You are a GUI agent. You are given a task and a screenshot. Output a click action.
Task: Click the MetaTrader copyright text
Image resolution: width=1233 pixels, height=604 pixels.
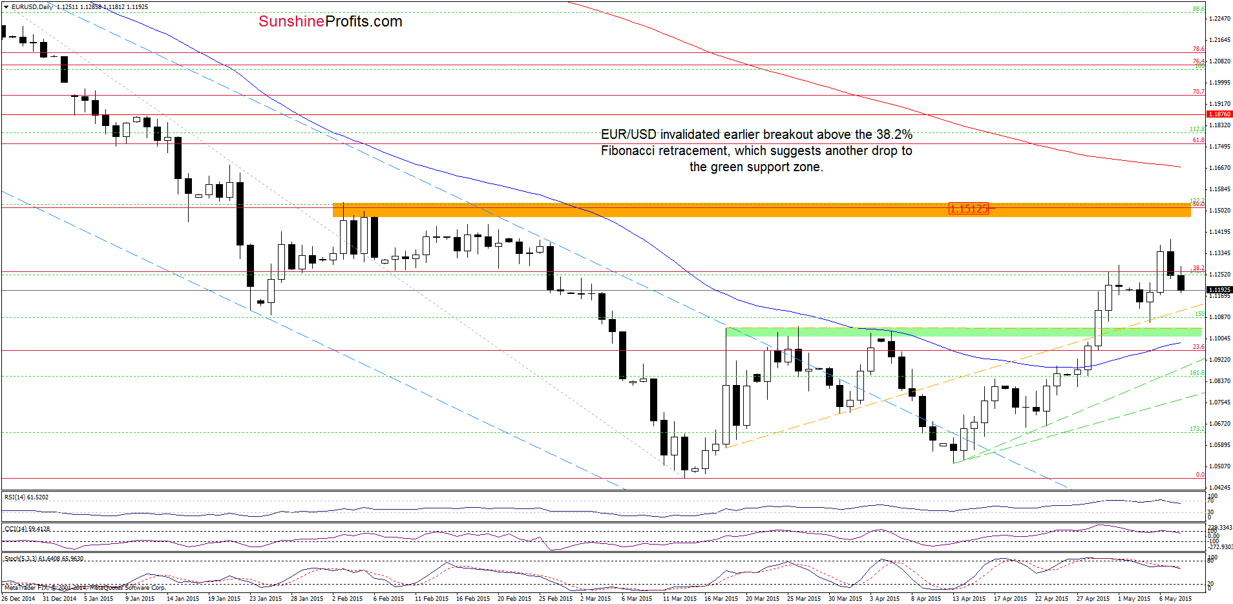pos(85,588)
